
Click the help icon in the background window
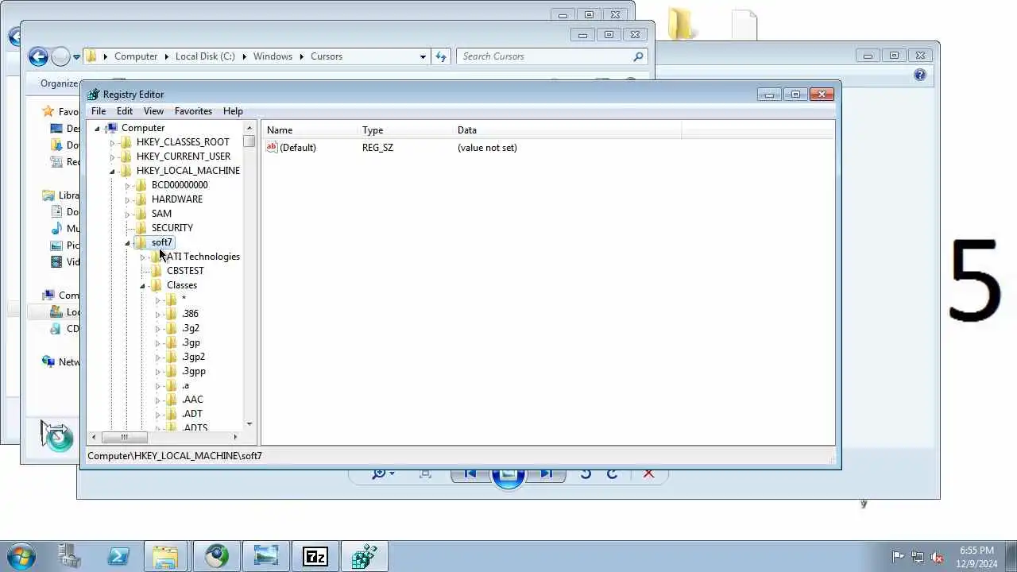tap(920, 75)
